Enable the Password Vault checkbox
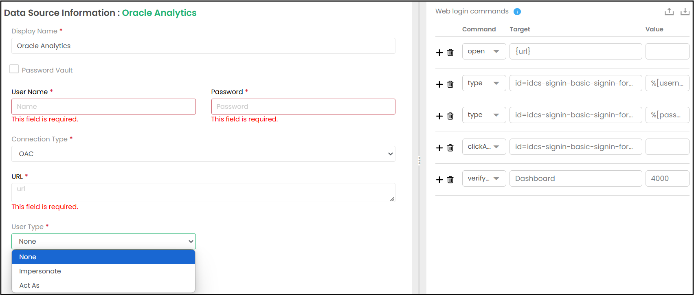 [14, 69]
